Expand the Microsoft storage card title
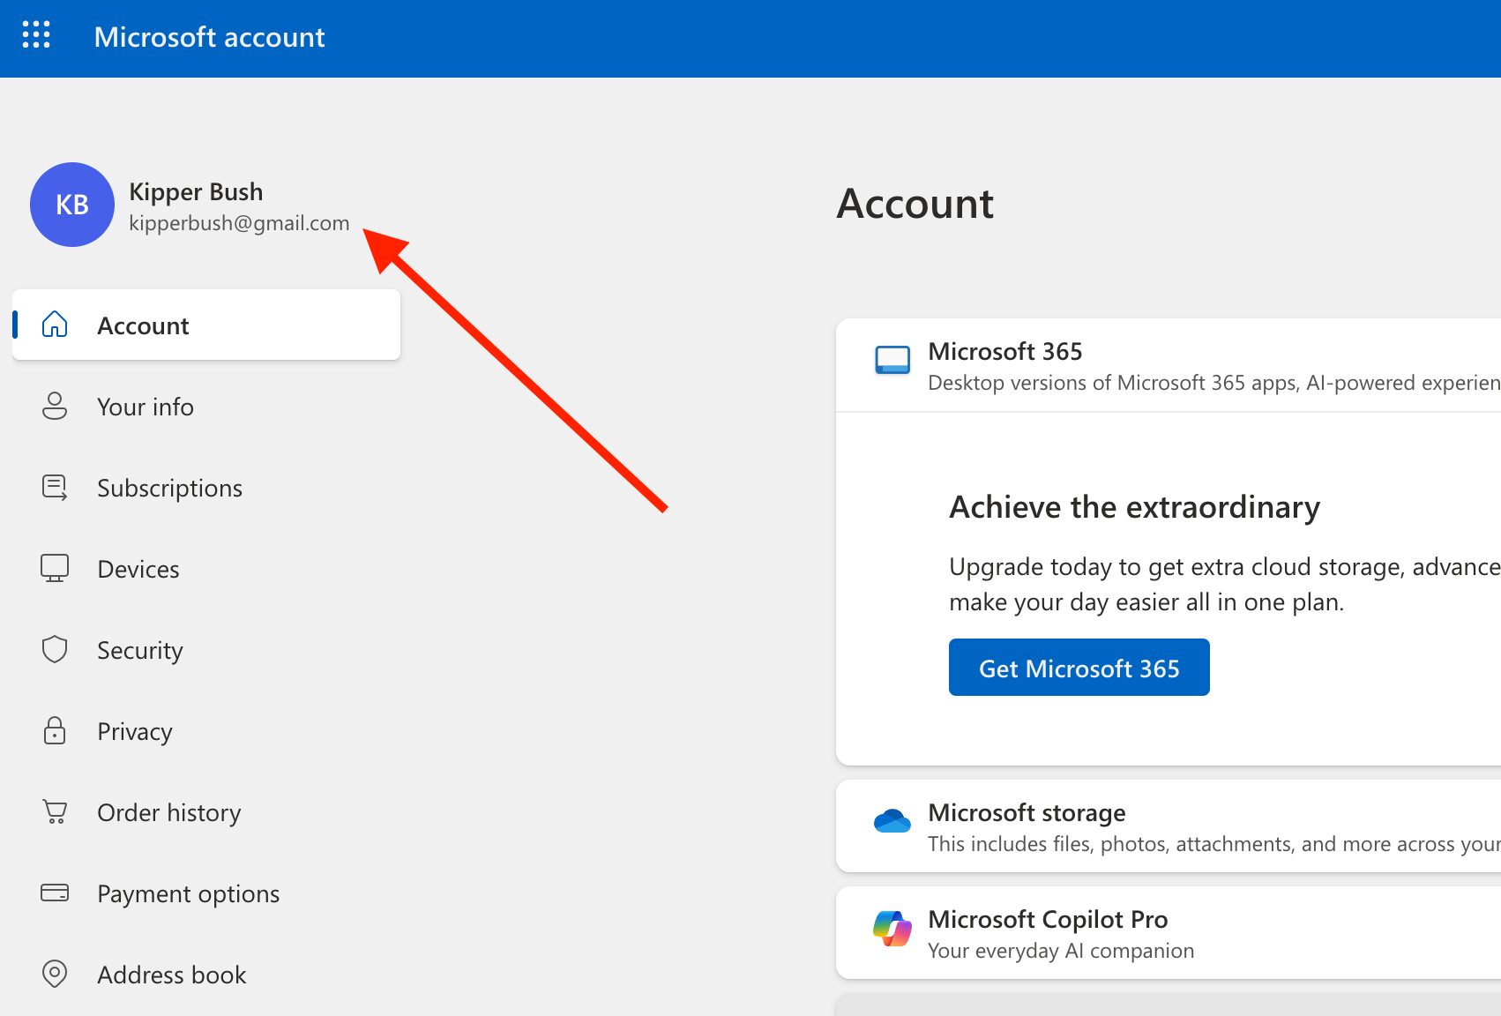Viewport: 1501px width, 1016px height. click(x=1027, y=812)
